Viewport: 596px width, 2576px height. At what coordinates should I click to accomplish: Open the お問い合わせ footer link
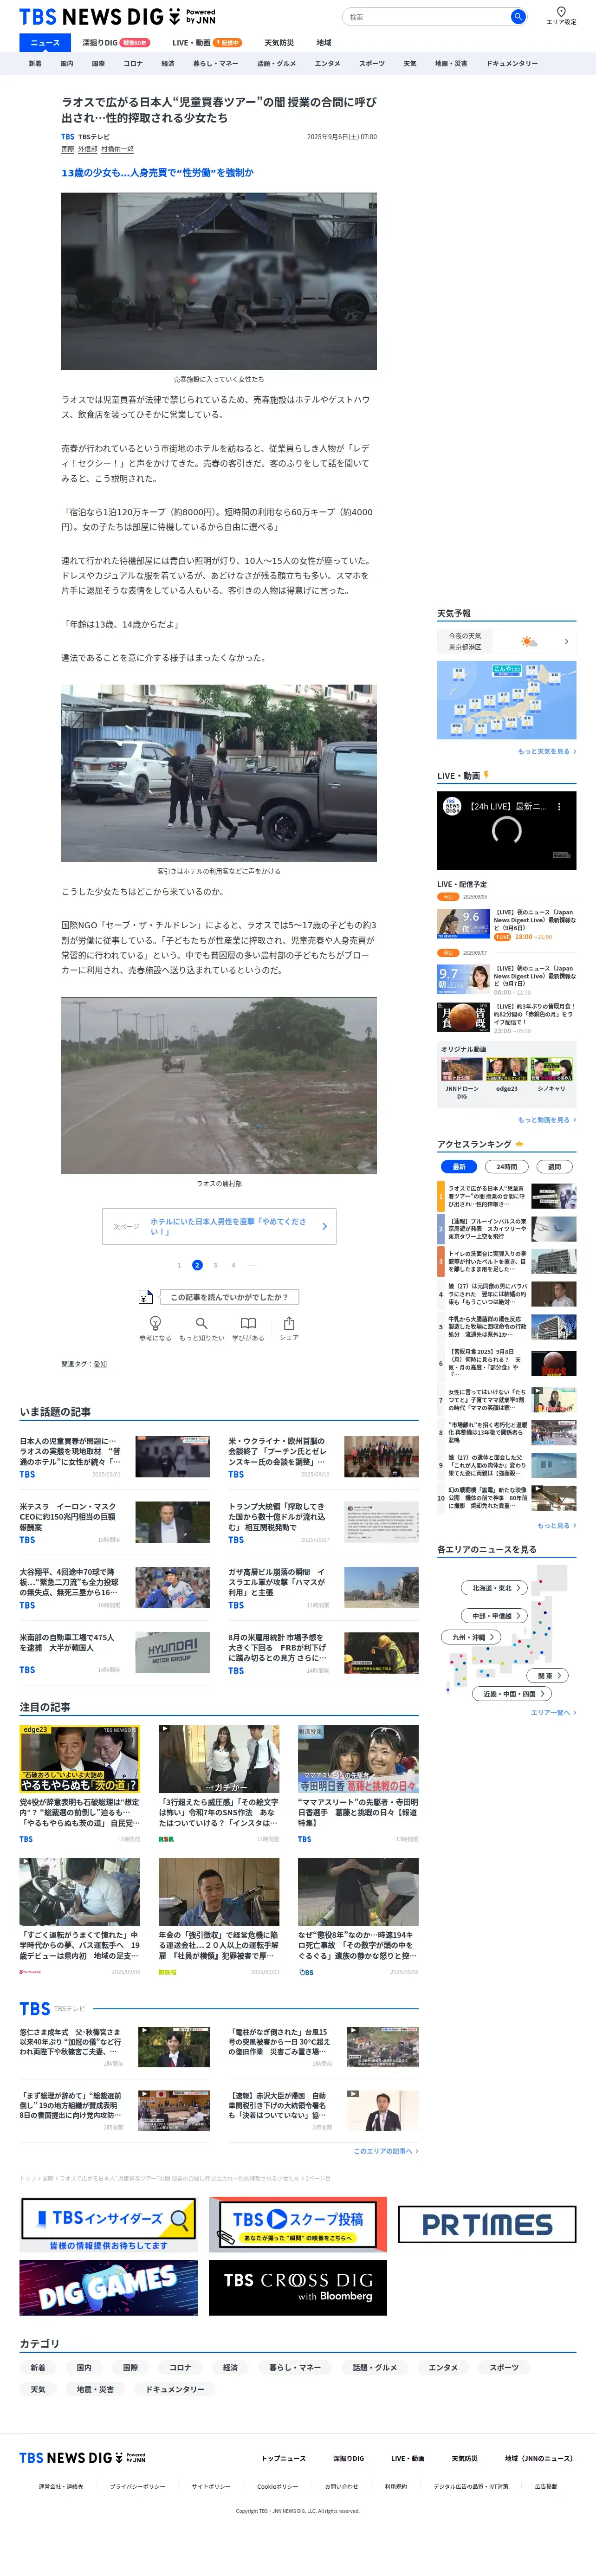tap(341, 2486)
